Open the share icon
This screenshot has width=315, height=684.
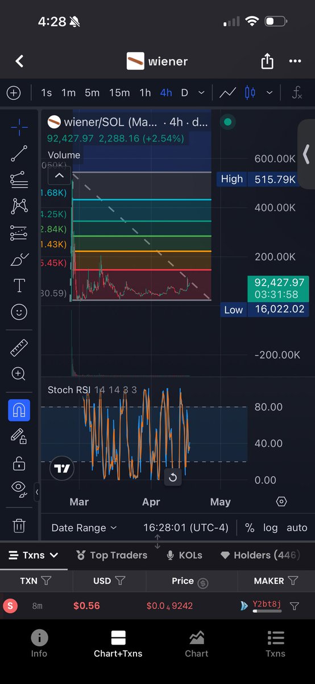tap(267, 61)
